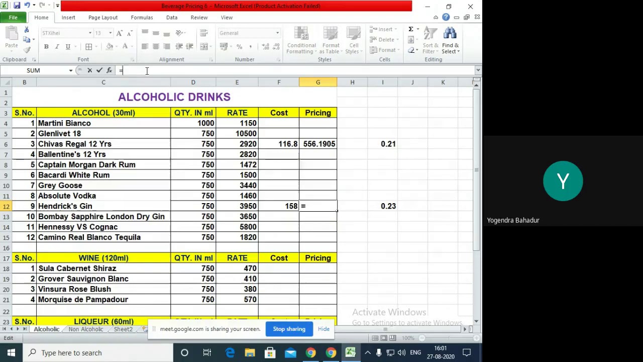
Task: Click the Cut scissors icon
Action: point(27,30)
